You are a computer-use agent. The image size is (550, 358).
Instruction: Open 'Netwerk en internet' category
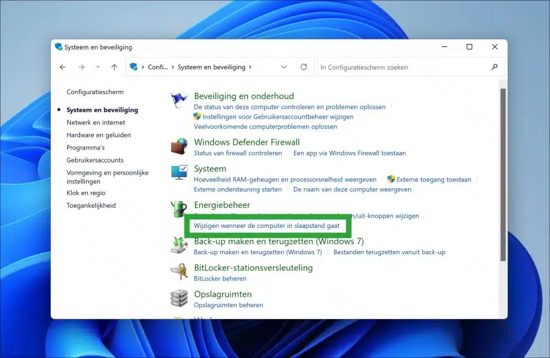pos(96,122)
